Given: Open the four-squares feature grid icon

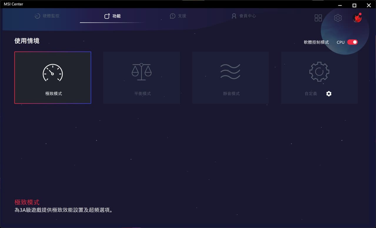Looking at the screenshot, I should [x=318, y=18].
